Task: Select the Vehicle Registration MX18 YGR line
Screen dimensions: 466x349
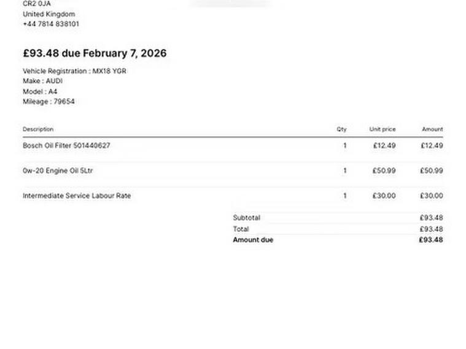Action: [74, 71]
